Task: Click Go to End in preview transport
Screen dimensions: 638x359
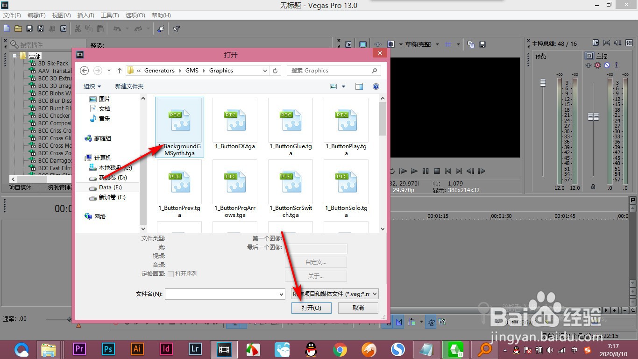Action: (x=459, y=172)
